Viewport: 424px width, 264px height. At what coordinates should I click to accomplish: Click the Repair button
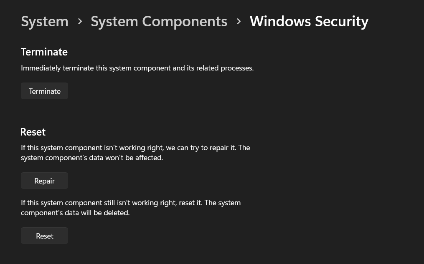point(44,180)
